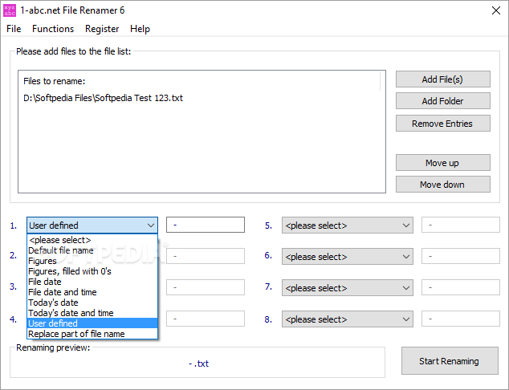The width and height of the screenshot is (509, 390).
Task: Click the slot 2 text input field
Action: [206, 256]
